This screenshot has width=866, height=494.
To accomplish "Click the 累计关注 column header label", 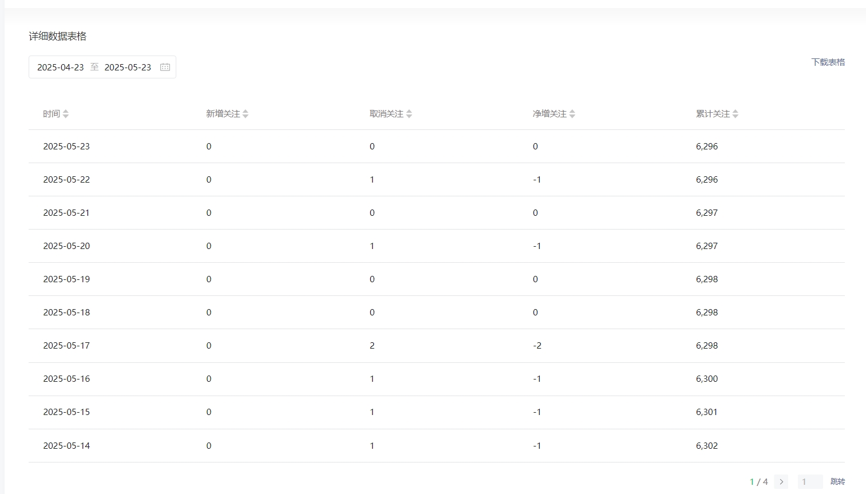I will (x=713, y=114).
